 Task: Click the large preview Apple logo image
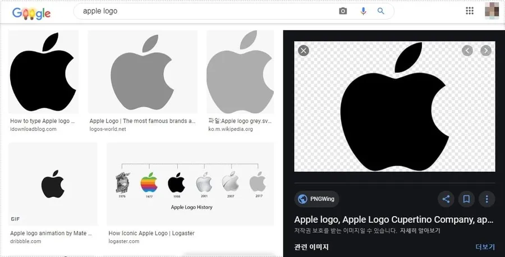click(394, 106)
